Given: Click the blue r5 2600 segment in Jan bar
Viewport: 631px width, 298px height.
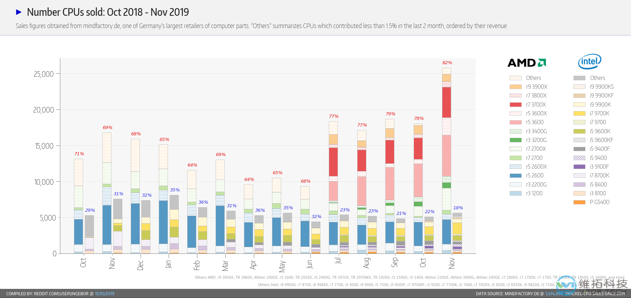Looking at the screenshot, I should pos(163,222).
